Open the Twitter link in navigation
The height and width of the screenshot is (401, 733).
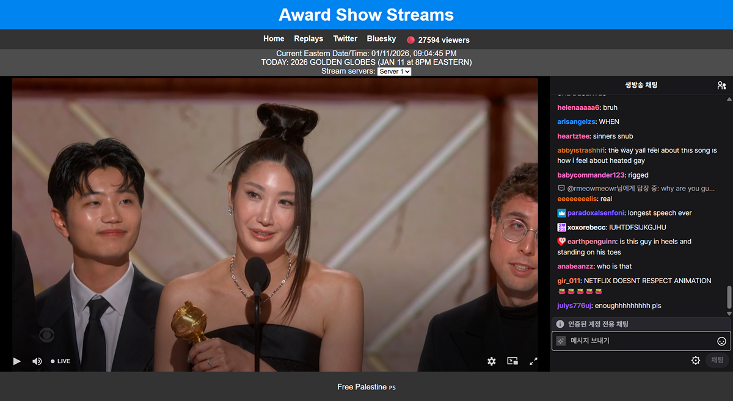(345, 38)
